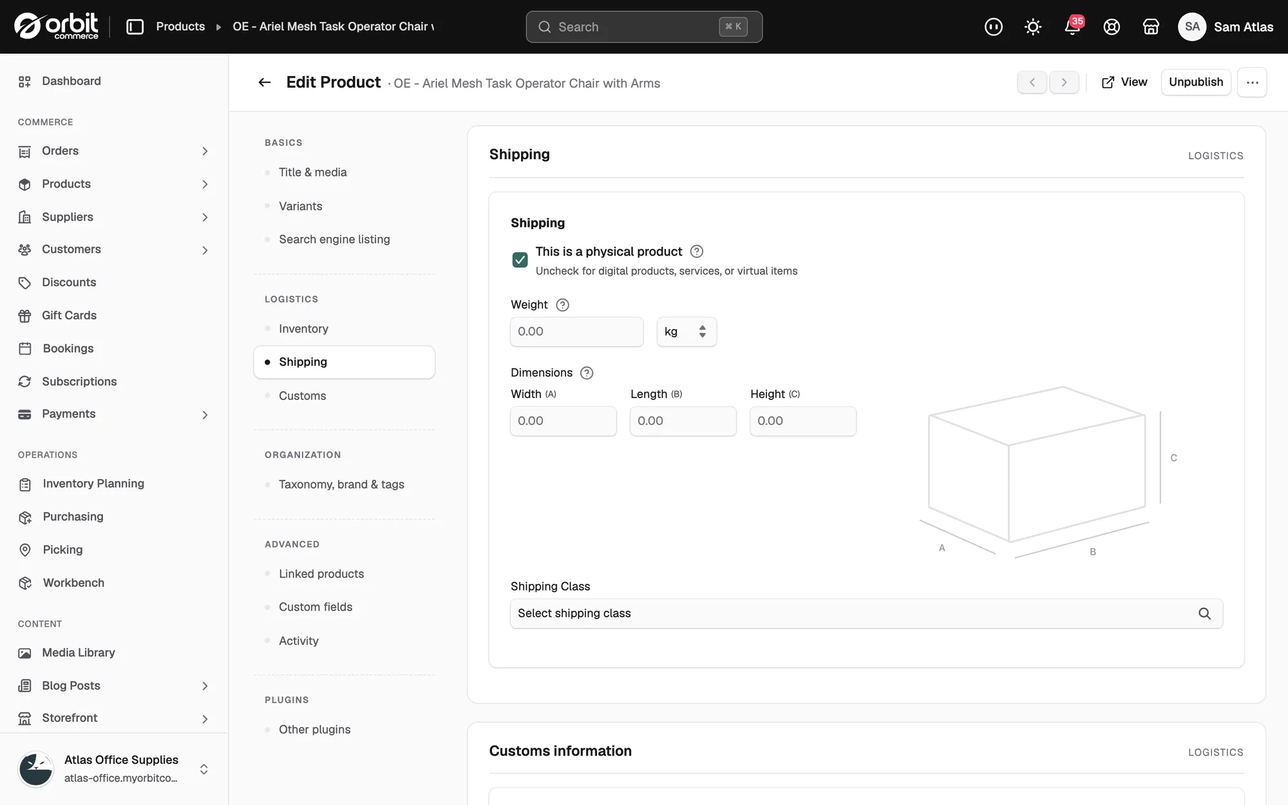Go to the Inventory section
1288x805 pixels.
pyautogui.click(x=344, y=328)
